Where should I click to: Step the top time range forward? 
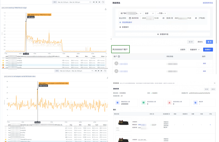click(100, 2)
